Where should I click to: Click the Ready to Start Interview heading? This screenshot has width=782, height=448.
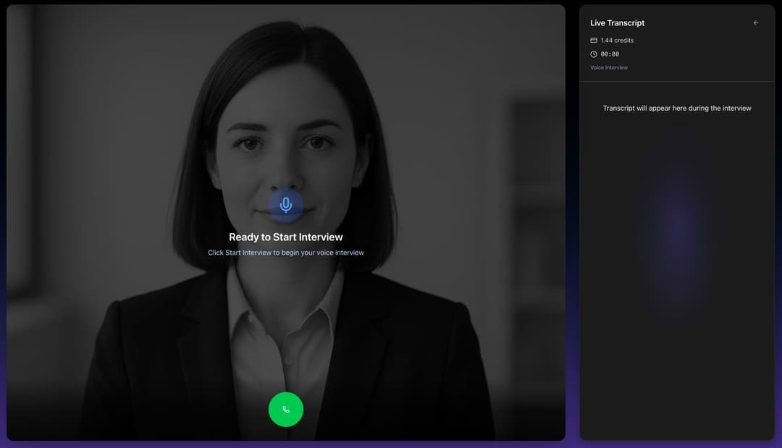pos(286,237)
